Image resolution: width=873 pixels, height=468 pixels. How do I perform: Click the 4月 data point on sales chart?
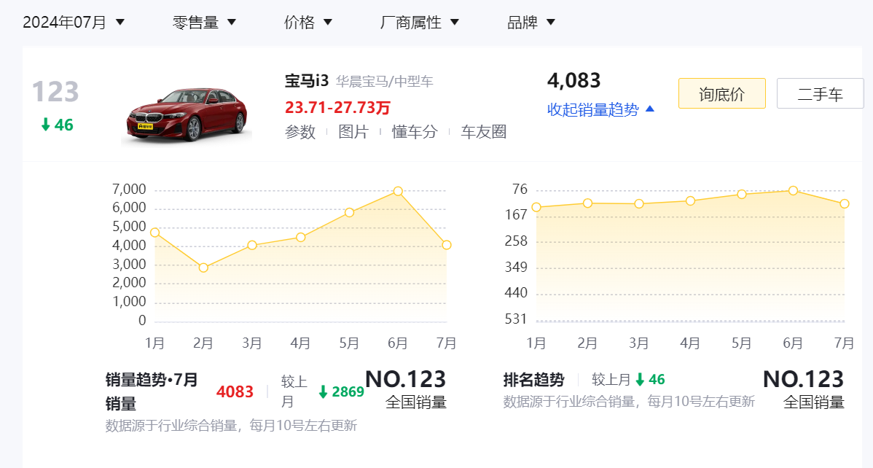[301, 238]
